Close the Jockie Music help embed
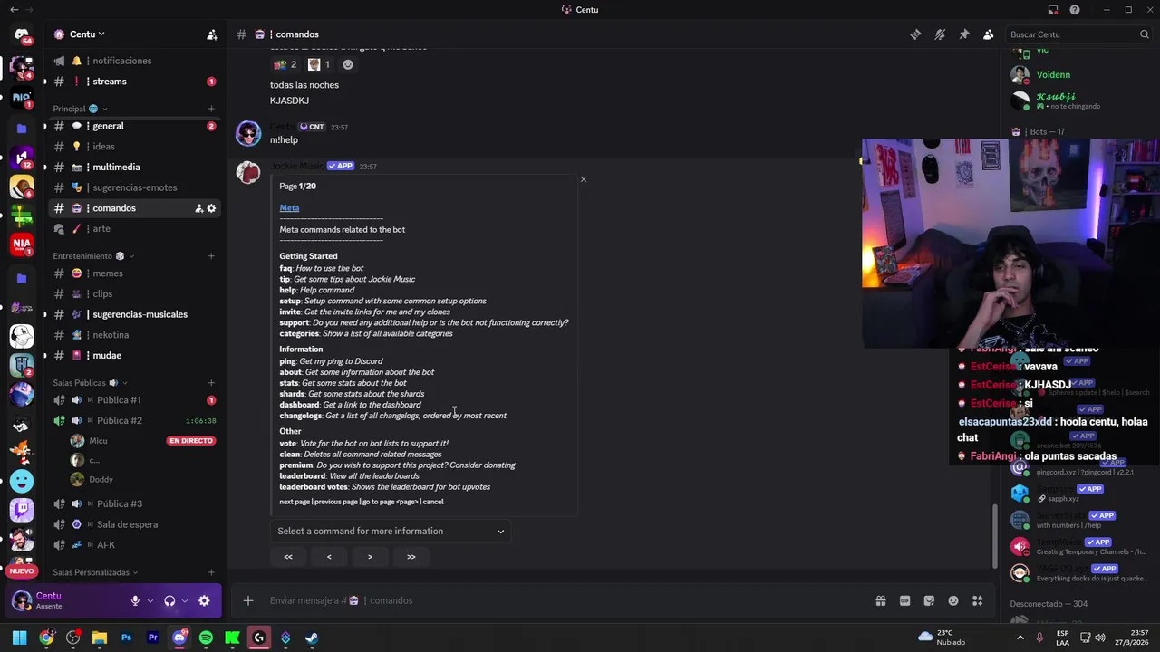 pyautogui.click(x=584, y=179)
